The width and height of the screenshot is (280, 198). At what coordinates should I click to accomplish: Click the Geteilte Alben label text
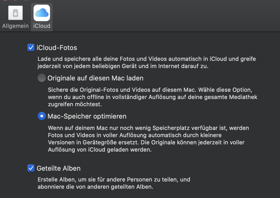tap(59, 168)
